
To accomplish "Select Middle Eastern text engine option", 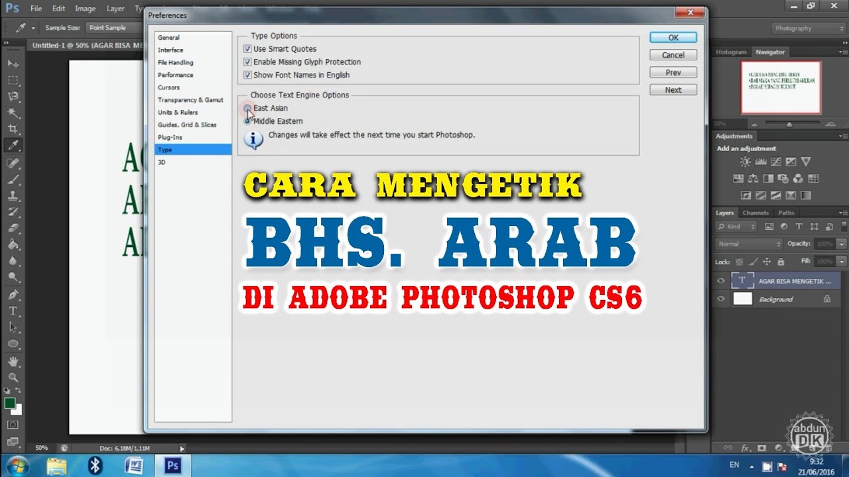I will click(247, 121).
